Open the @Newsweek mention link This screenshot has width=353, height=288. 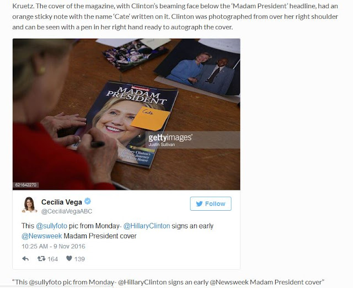click(x=42, y=236)
